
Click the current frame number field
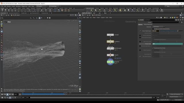(x=16, y=94)
